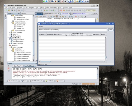Click the Redo toolbar arrow
Screen dimensions: 132x106
point(22,10)
